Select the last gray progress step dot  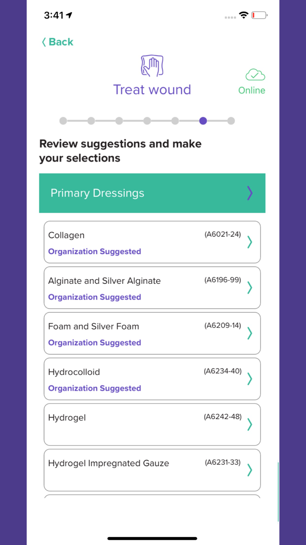[x=231, y=121]
